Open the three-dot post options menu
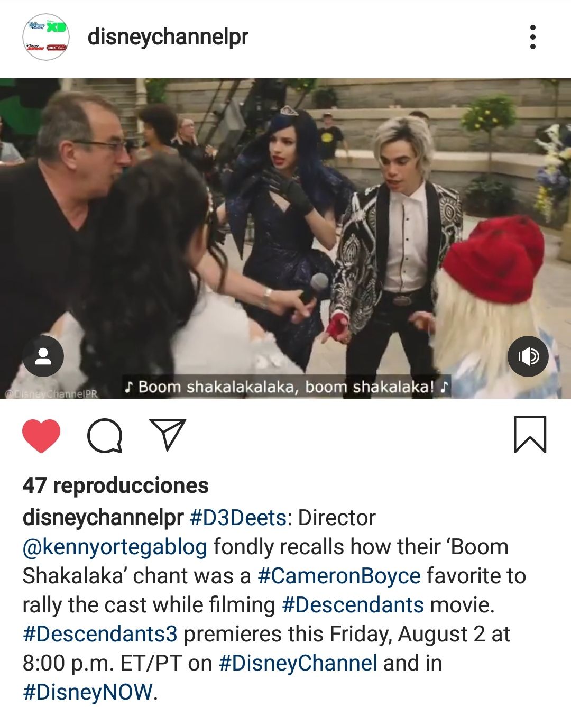This screenshot has width=571, height=707. click(x=532, y=37)
